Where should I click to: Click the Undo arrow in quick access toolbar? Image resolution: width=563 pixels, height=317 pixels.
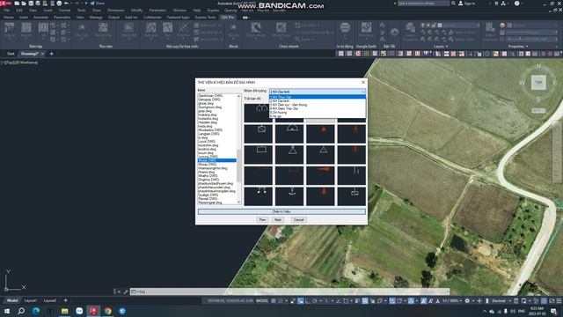point(67,4)
